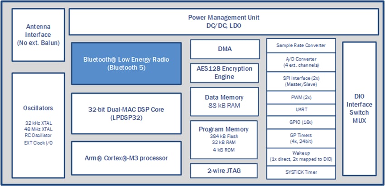The width and height of the screenshot is (385, 186).
Task: Select the SPI Interface (2x) cell
Action: tap(301, 81)
